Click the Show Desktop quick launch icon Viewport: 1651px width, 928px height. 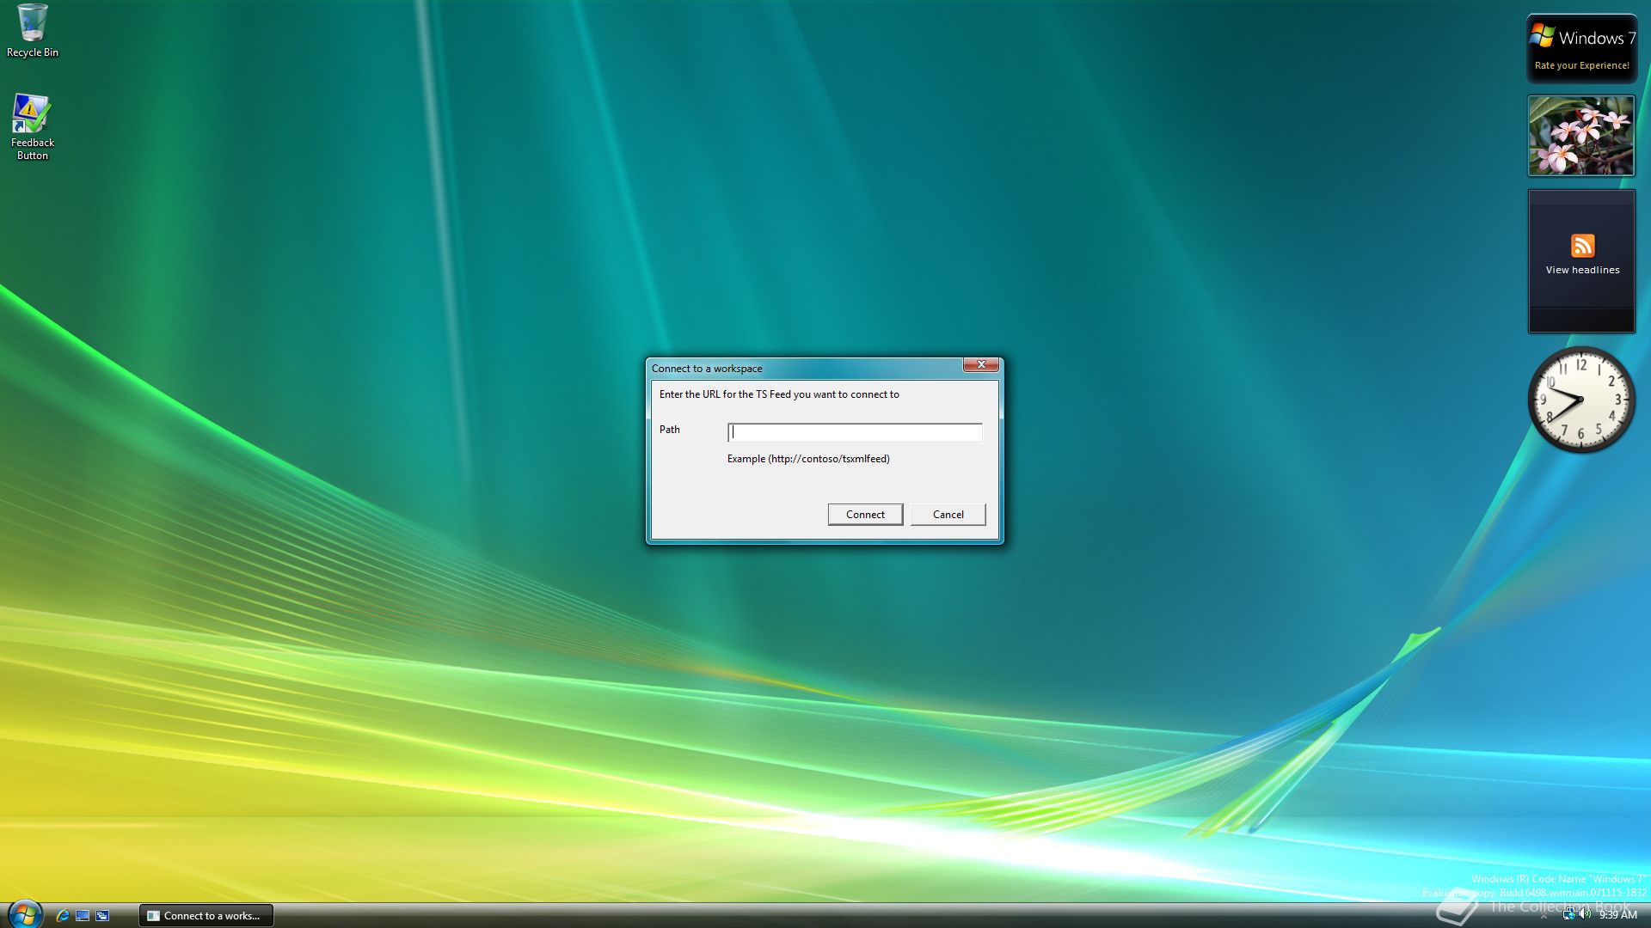click(x=83, y=915)
